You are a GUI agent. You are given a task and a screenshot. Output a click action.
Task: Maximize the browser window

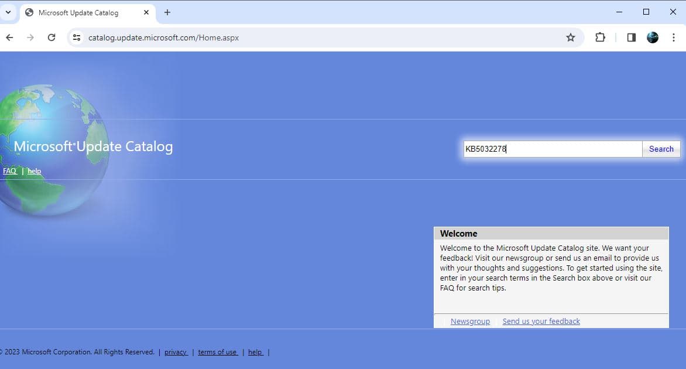point(646,12)
